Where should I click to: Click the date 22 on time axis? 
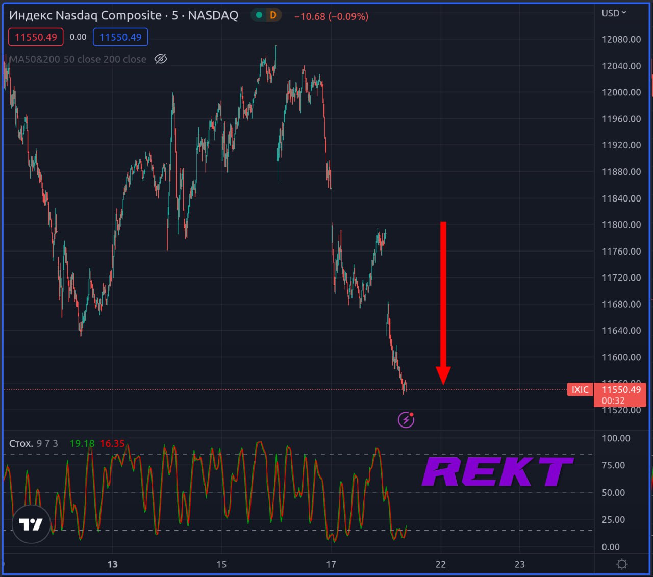[x=441, y=564]
